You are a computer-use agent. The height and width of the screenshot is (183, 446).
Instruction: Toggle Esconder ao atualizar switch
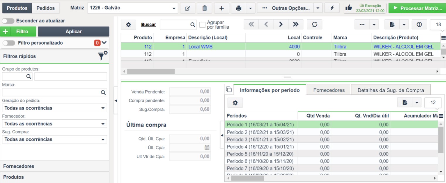8,21
